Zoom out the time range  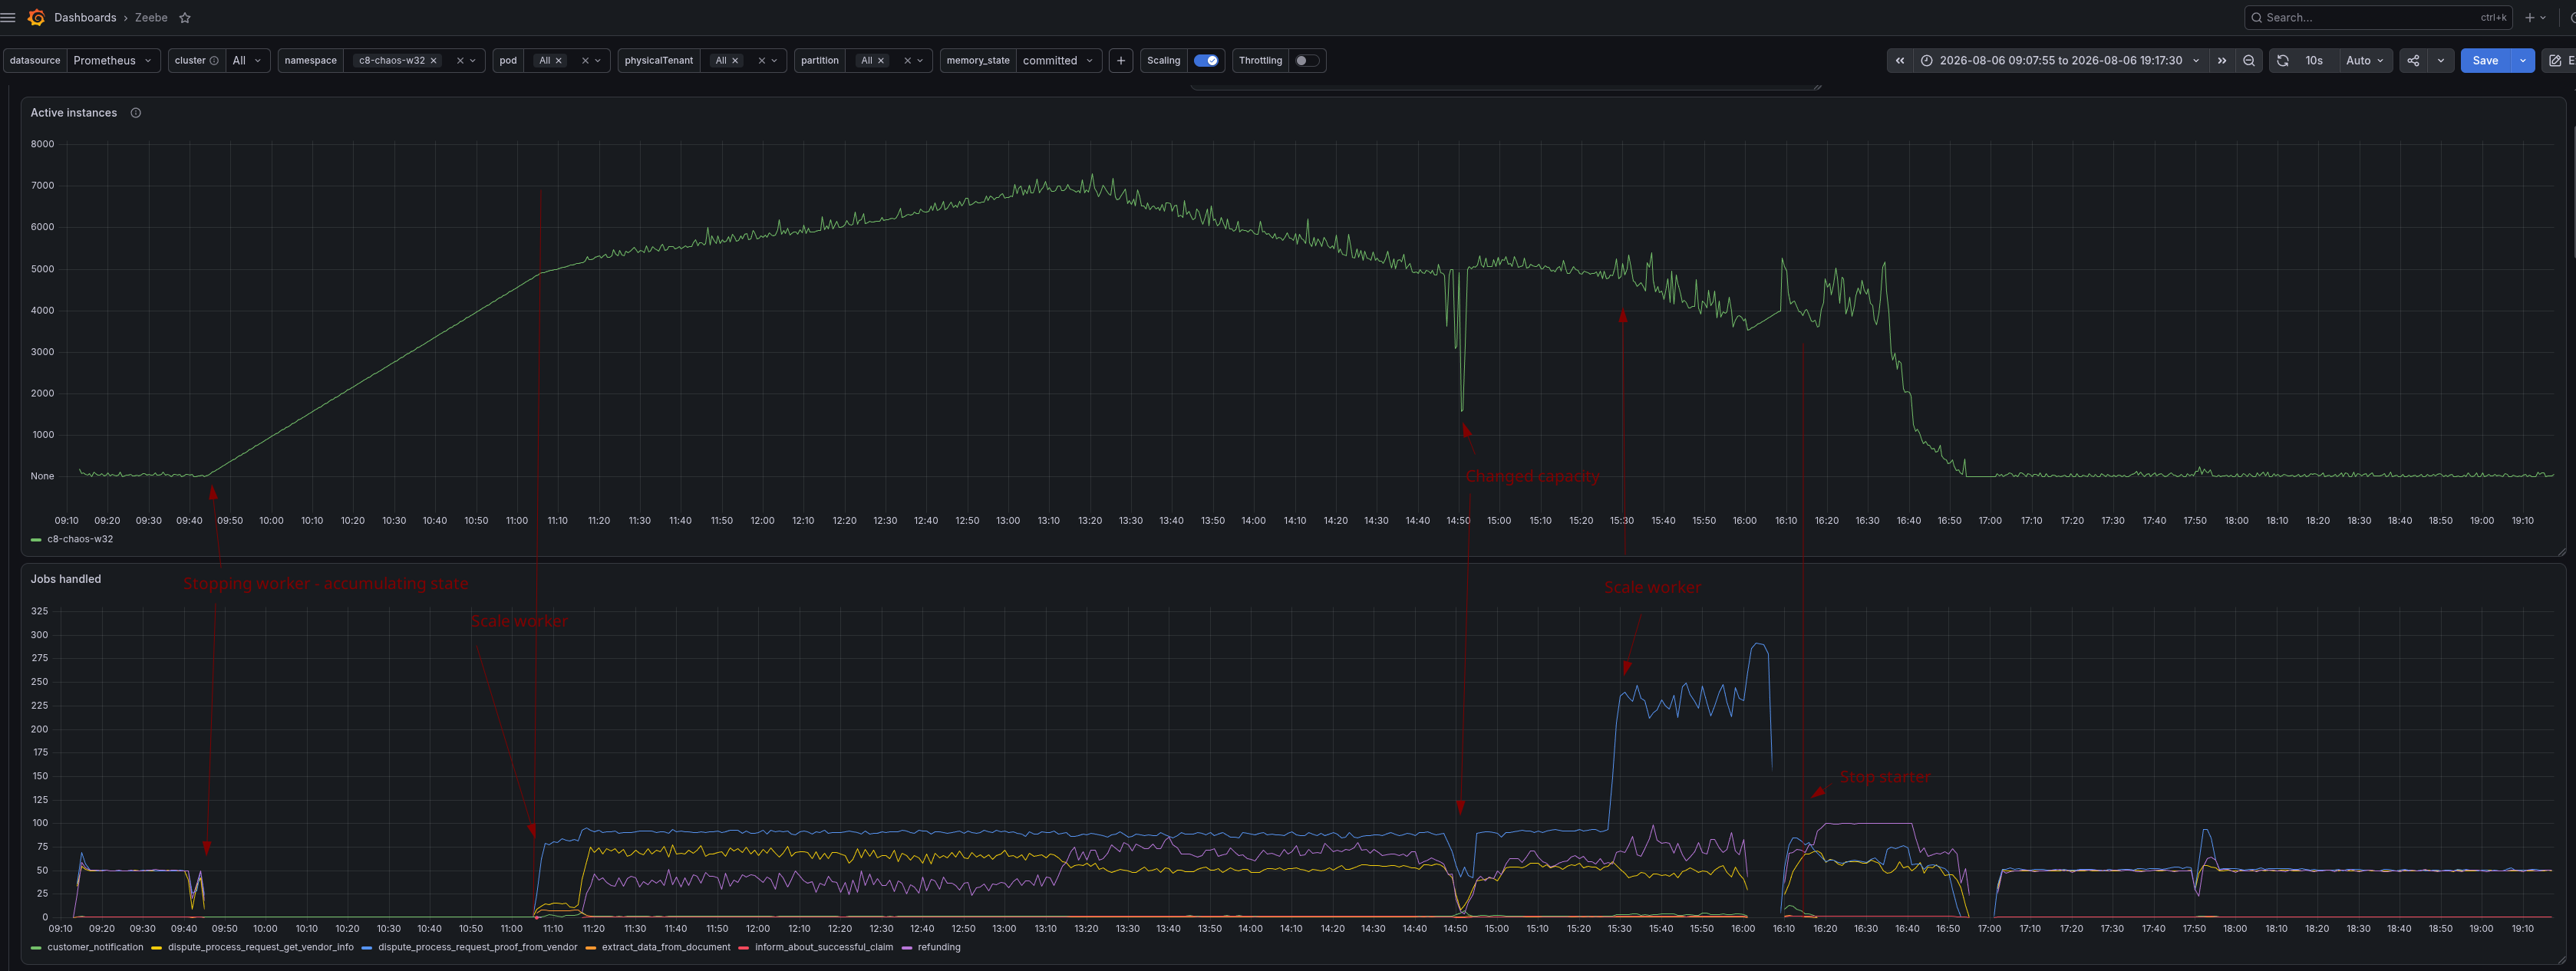(x=2249, y=61)
